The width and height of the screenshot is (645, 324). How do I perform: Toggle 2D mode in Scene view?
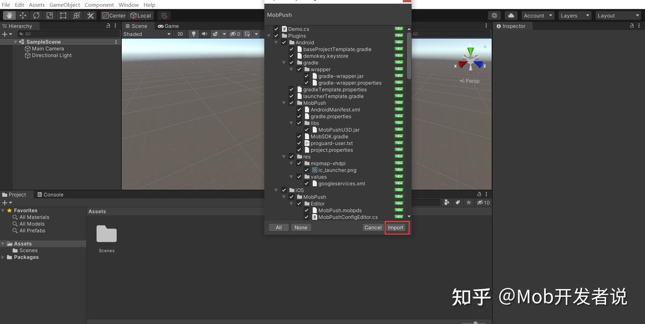coord(180,34)
